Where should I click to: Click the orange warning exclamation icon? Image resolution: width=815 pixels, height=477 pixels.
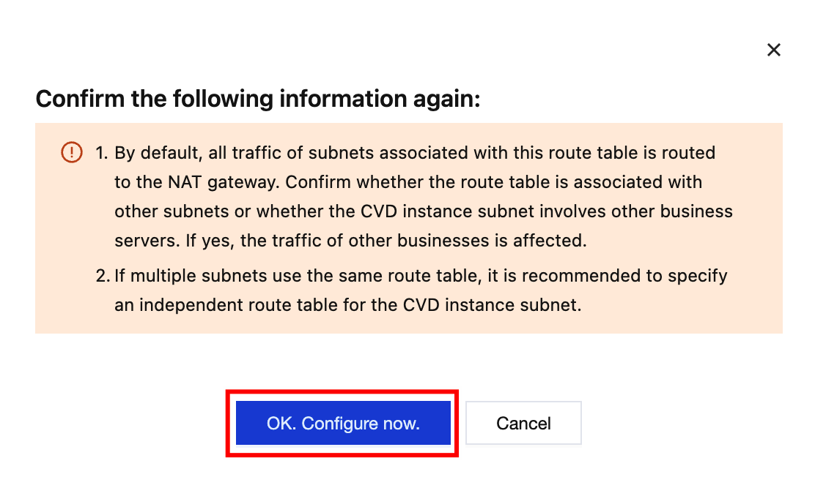click(72, 152)
